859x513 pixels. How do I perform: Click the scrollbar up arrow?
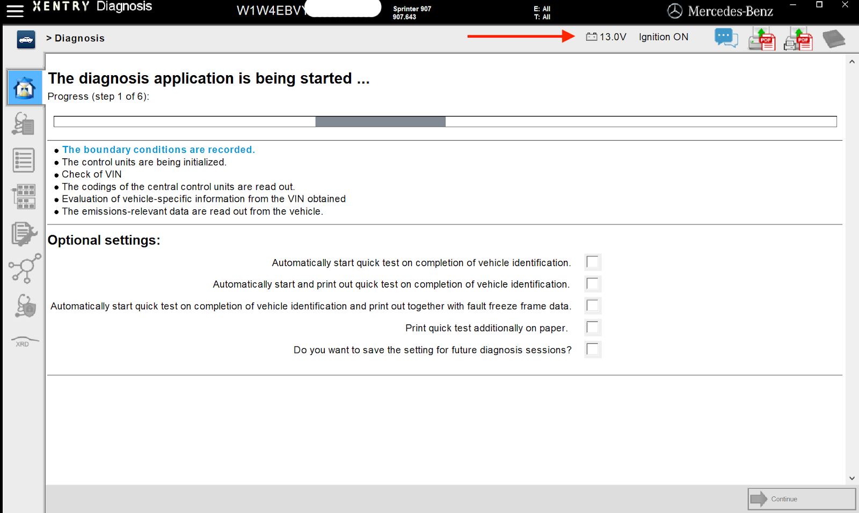(x=851, y=62)
